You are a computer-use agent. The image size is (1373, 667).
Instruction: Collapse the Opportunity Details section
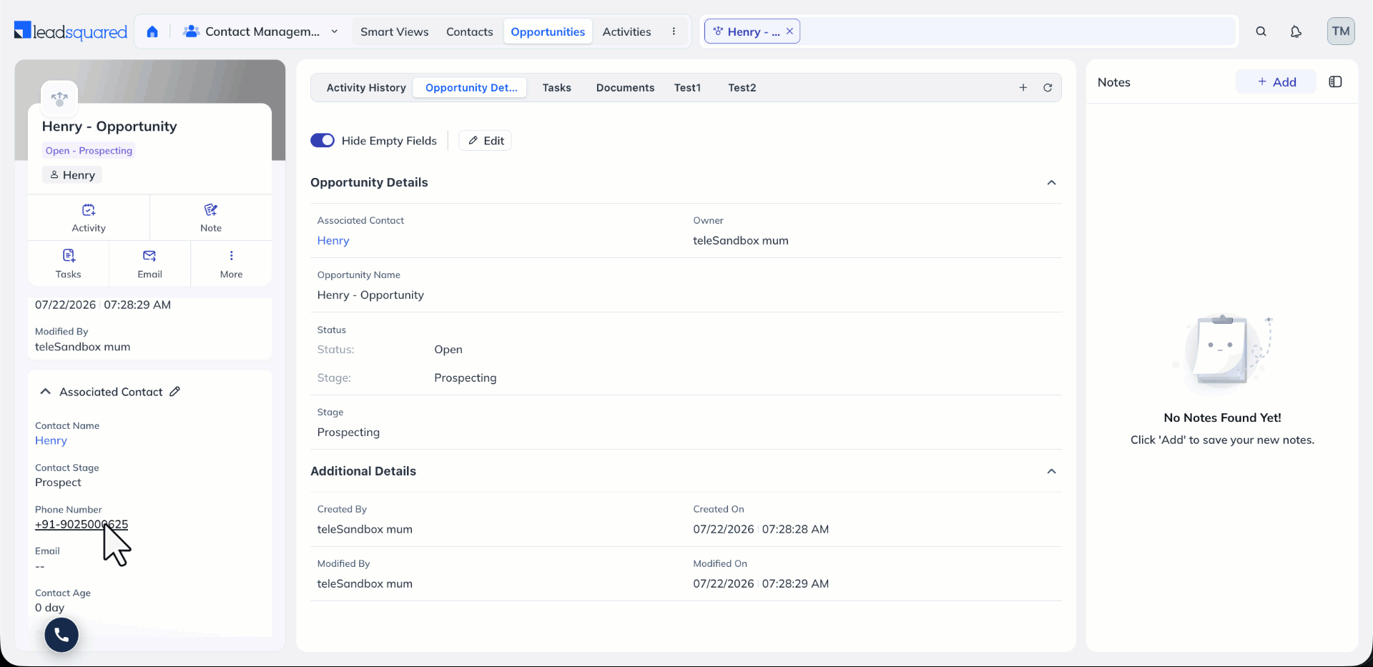(1051, 183)
